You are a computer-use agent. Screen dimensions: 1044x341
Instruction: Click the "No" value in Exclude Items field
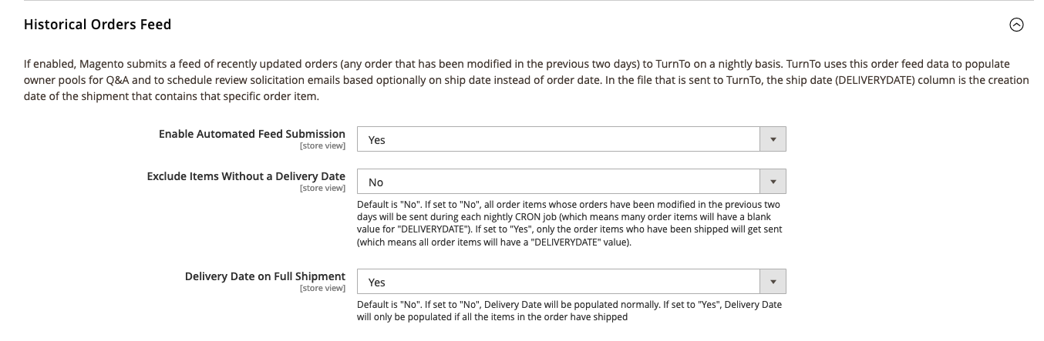(x=376, y=182)
